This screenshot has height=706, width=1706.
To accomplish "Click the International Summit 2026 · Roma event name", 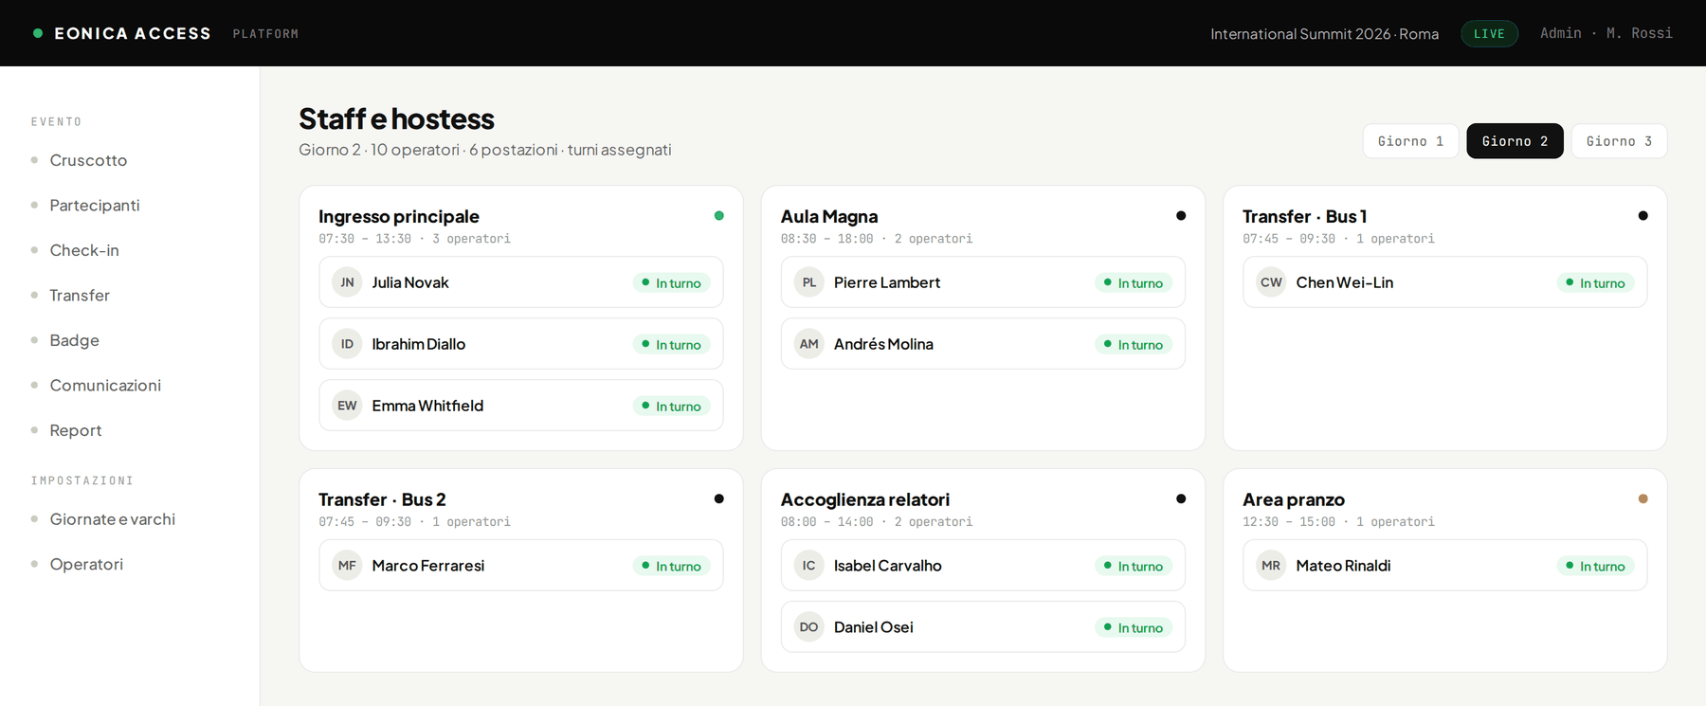I will [x=1324, y=34].
